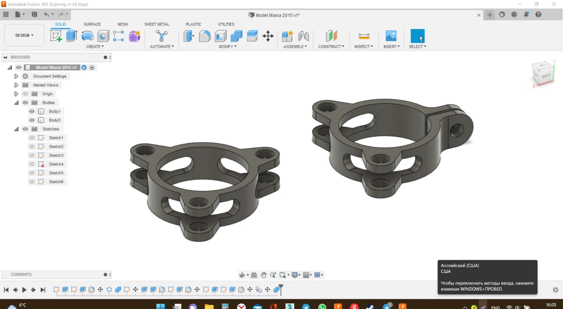Screen dimensions: 563x309
Task: Click the ViewCube BACK face
Action: click(x=546, y=76)
